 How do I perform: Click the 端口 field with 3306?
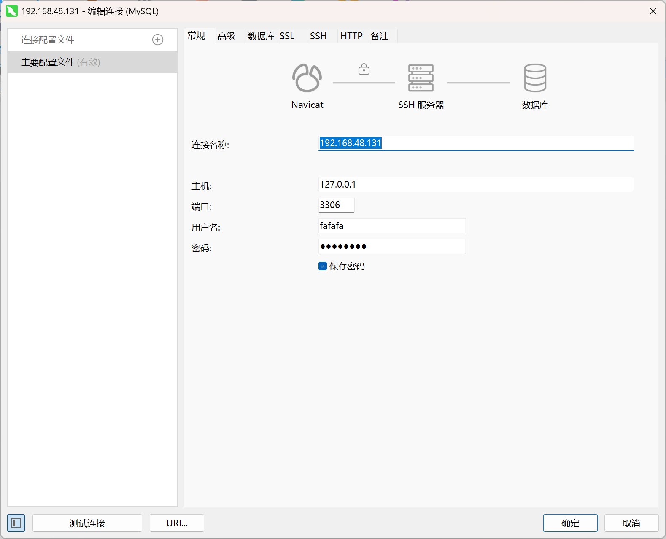(x=336, y=205)
